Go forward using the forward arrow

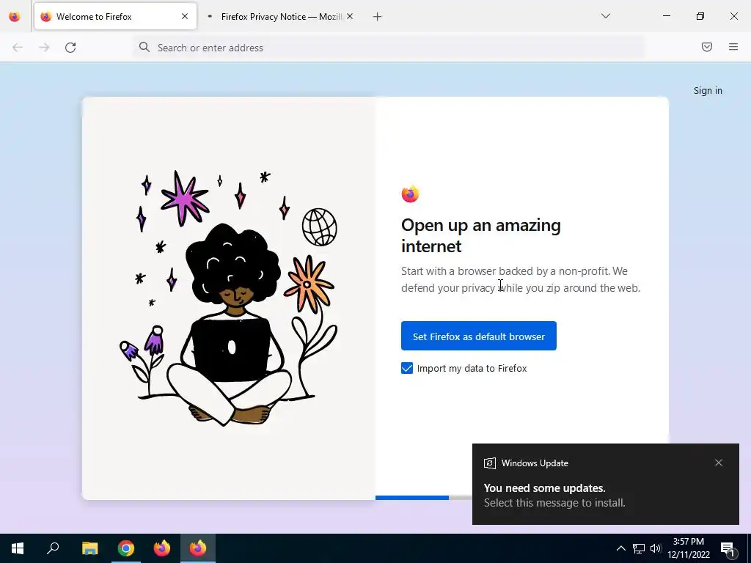pos(44,48)
